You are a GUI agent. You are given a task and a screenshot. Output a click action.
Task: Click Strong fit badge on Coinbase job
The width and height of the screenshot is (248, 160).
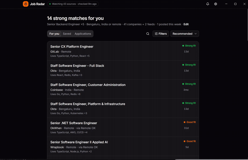(x=189, y=84)
